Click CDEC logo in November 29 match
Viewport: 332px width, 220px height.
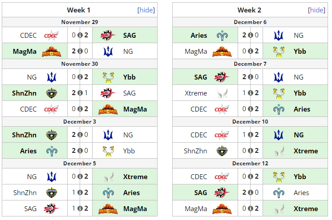tap(52, 35)
